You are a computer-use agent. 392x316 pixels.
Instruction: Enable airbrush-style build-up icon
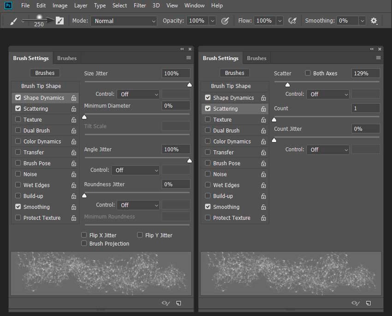click(292, 21)
